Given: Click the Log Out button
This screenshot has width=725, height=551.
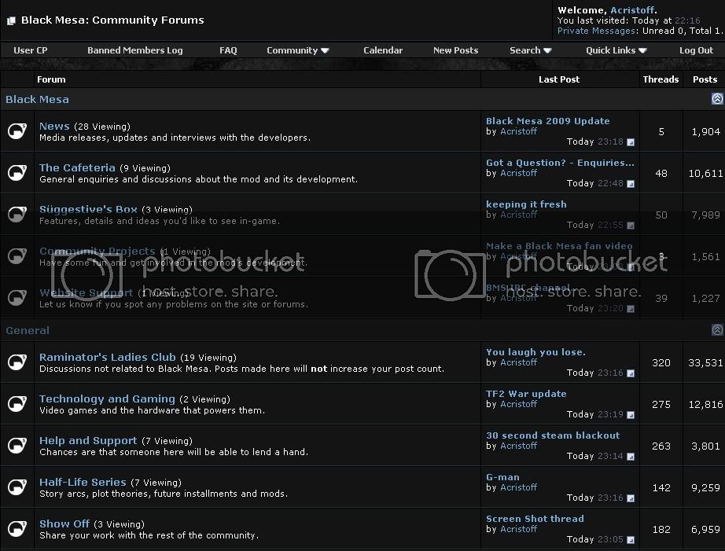Looking at the screenshot, I should [x=696, y=50].
